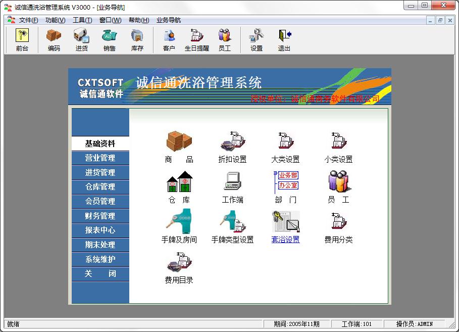Open the 前台 front desk toolbar icon
This screenshot has height=332, width=459.
(22, 40)
